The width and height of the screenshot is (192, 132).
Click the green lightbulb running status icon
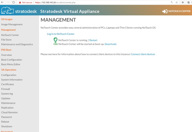(x=56, y=40)
